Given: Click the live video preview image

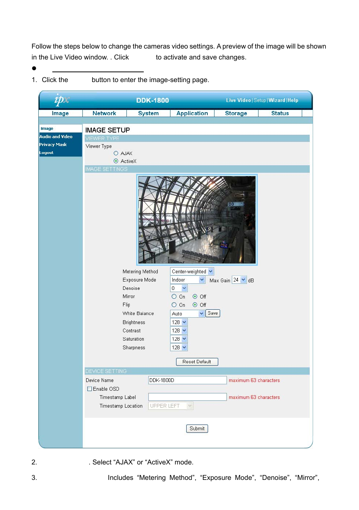Looking at the screenshot, I should tap(197, 220).
